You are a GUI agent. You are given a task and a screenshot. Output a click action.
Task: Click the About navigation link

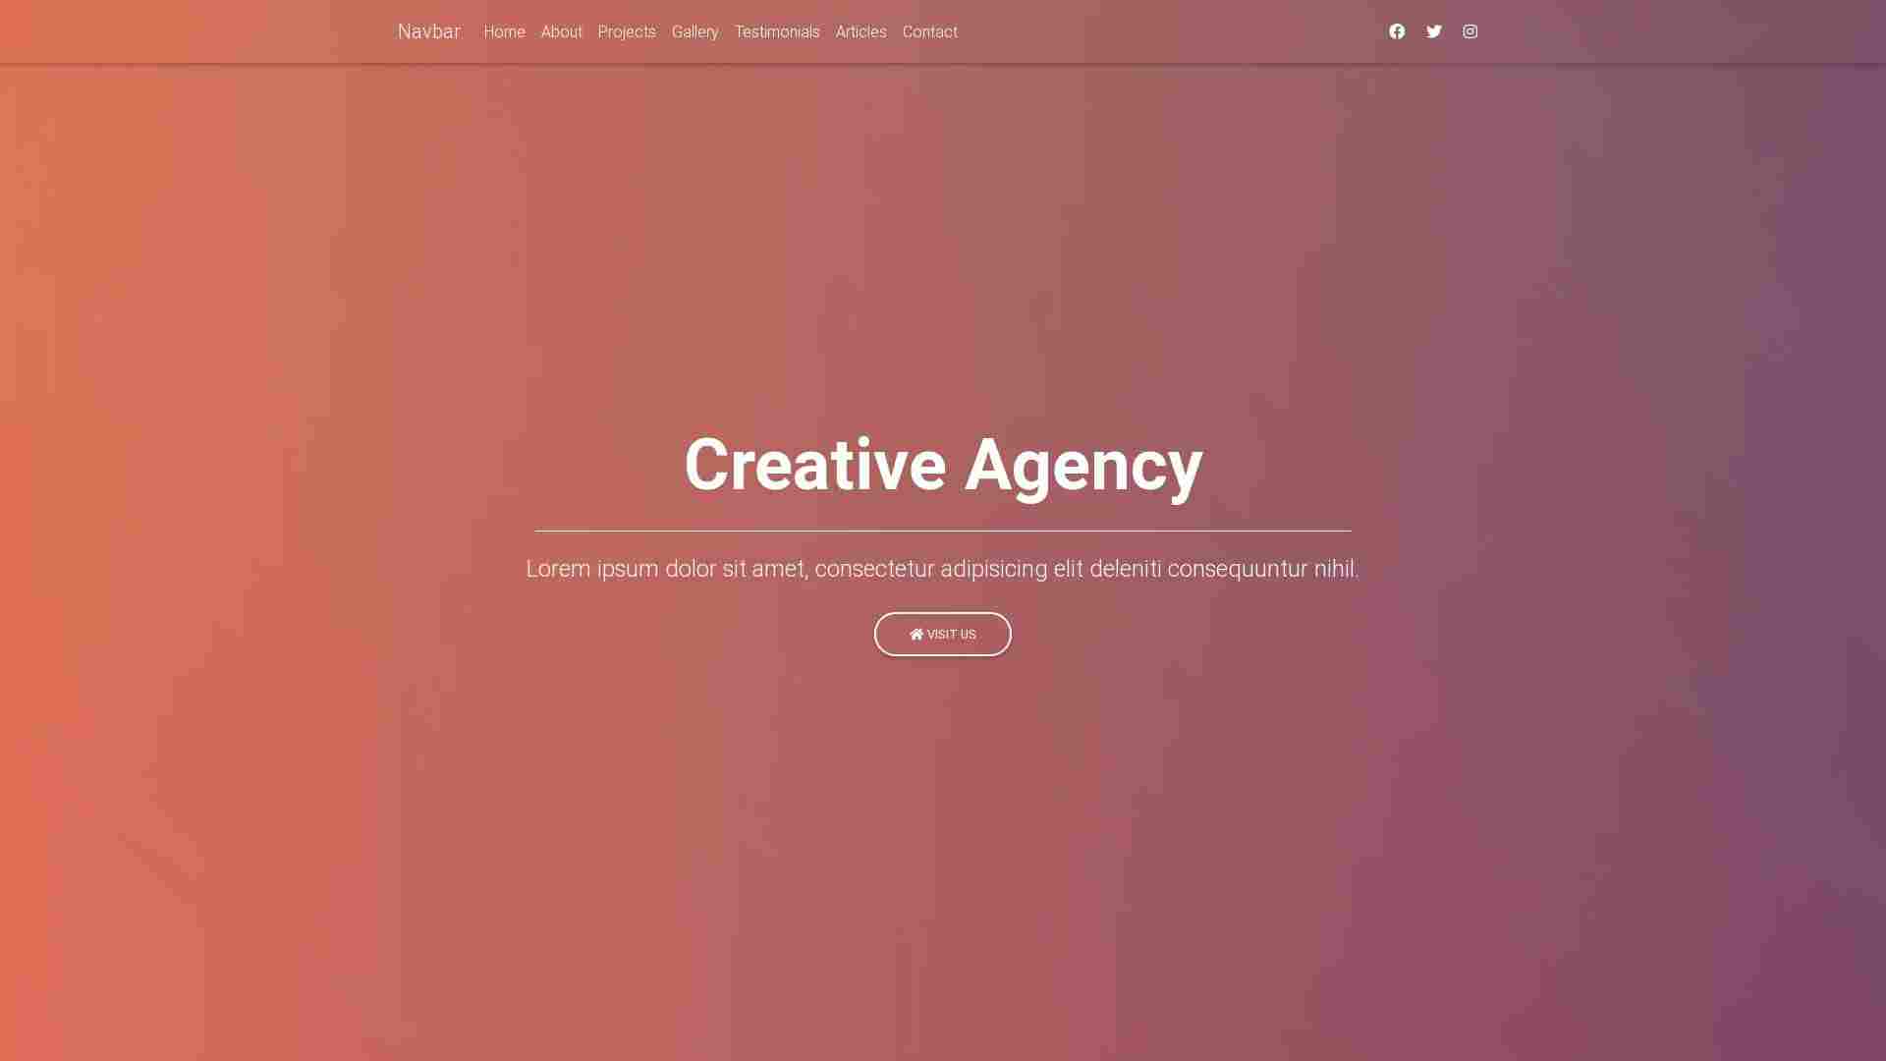tap(561, 31)
